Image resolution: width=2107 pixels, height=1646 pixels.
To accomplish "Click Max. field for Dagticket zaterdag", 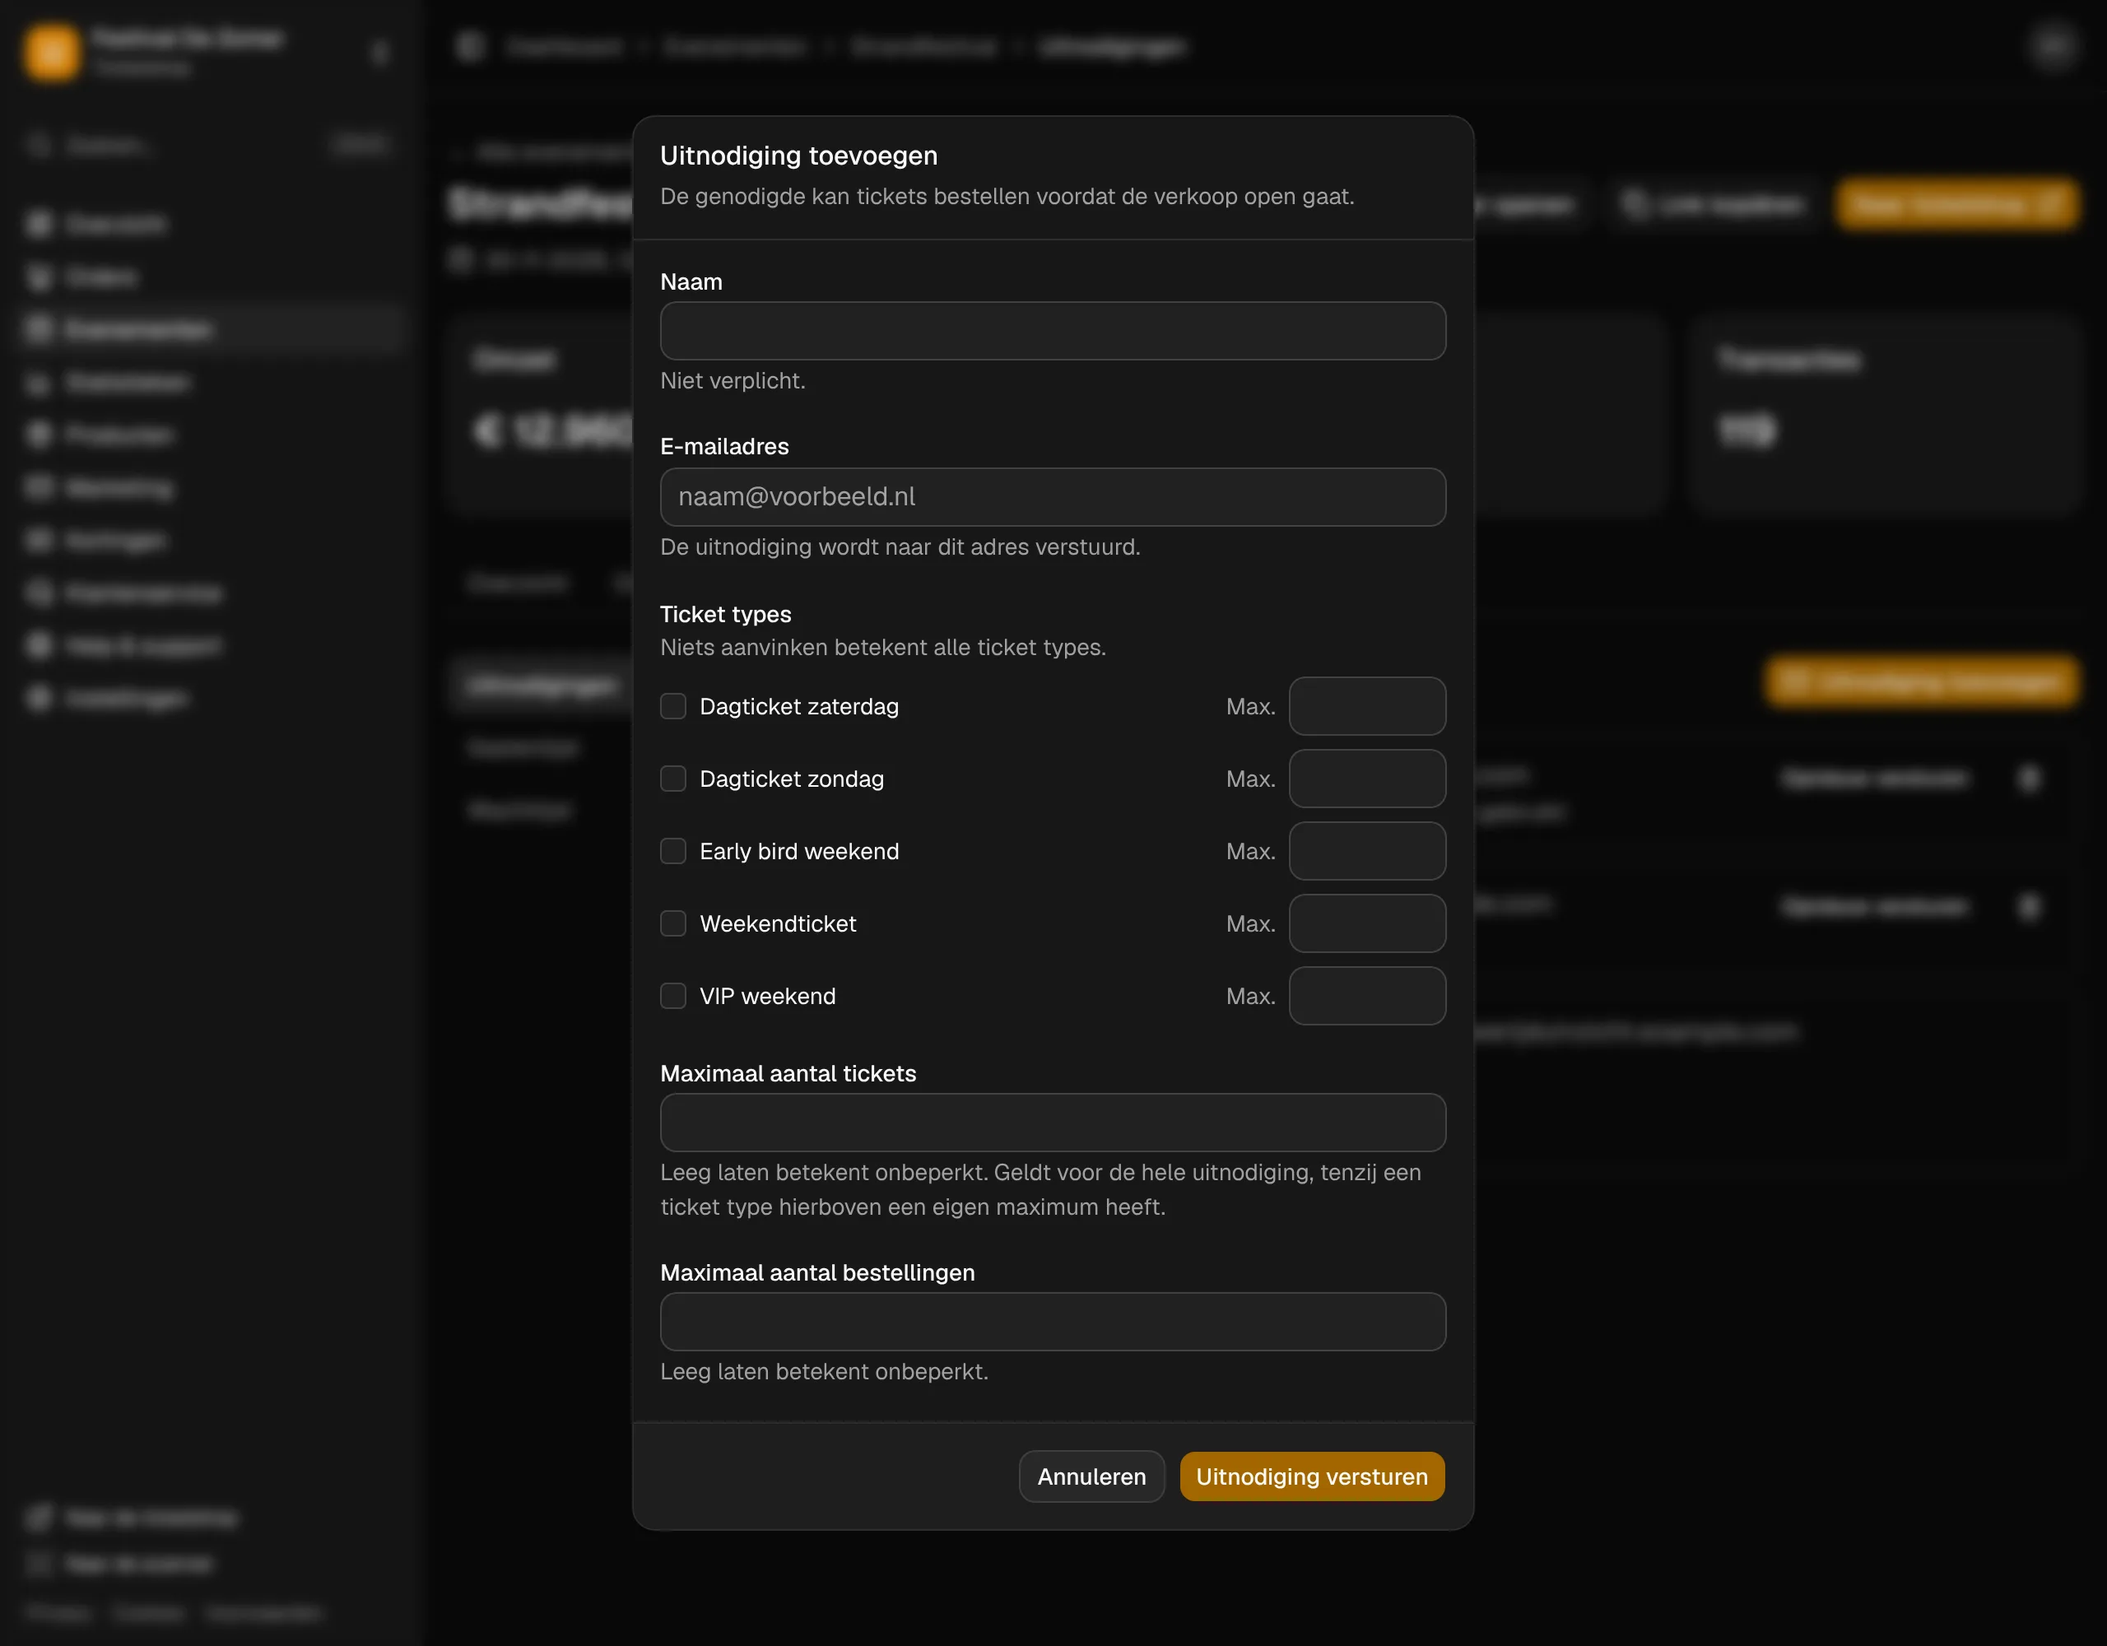I will click(1367, 706).
